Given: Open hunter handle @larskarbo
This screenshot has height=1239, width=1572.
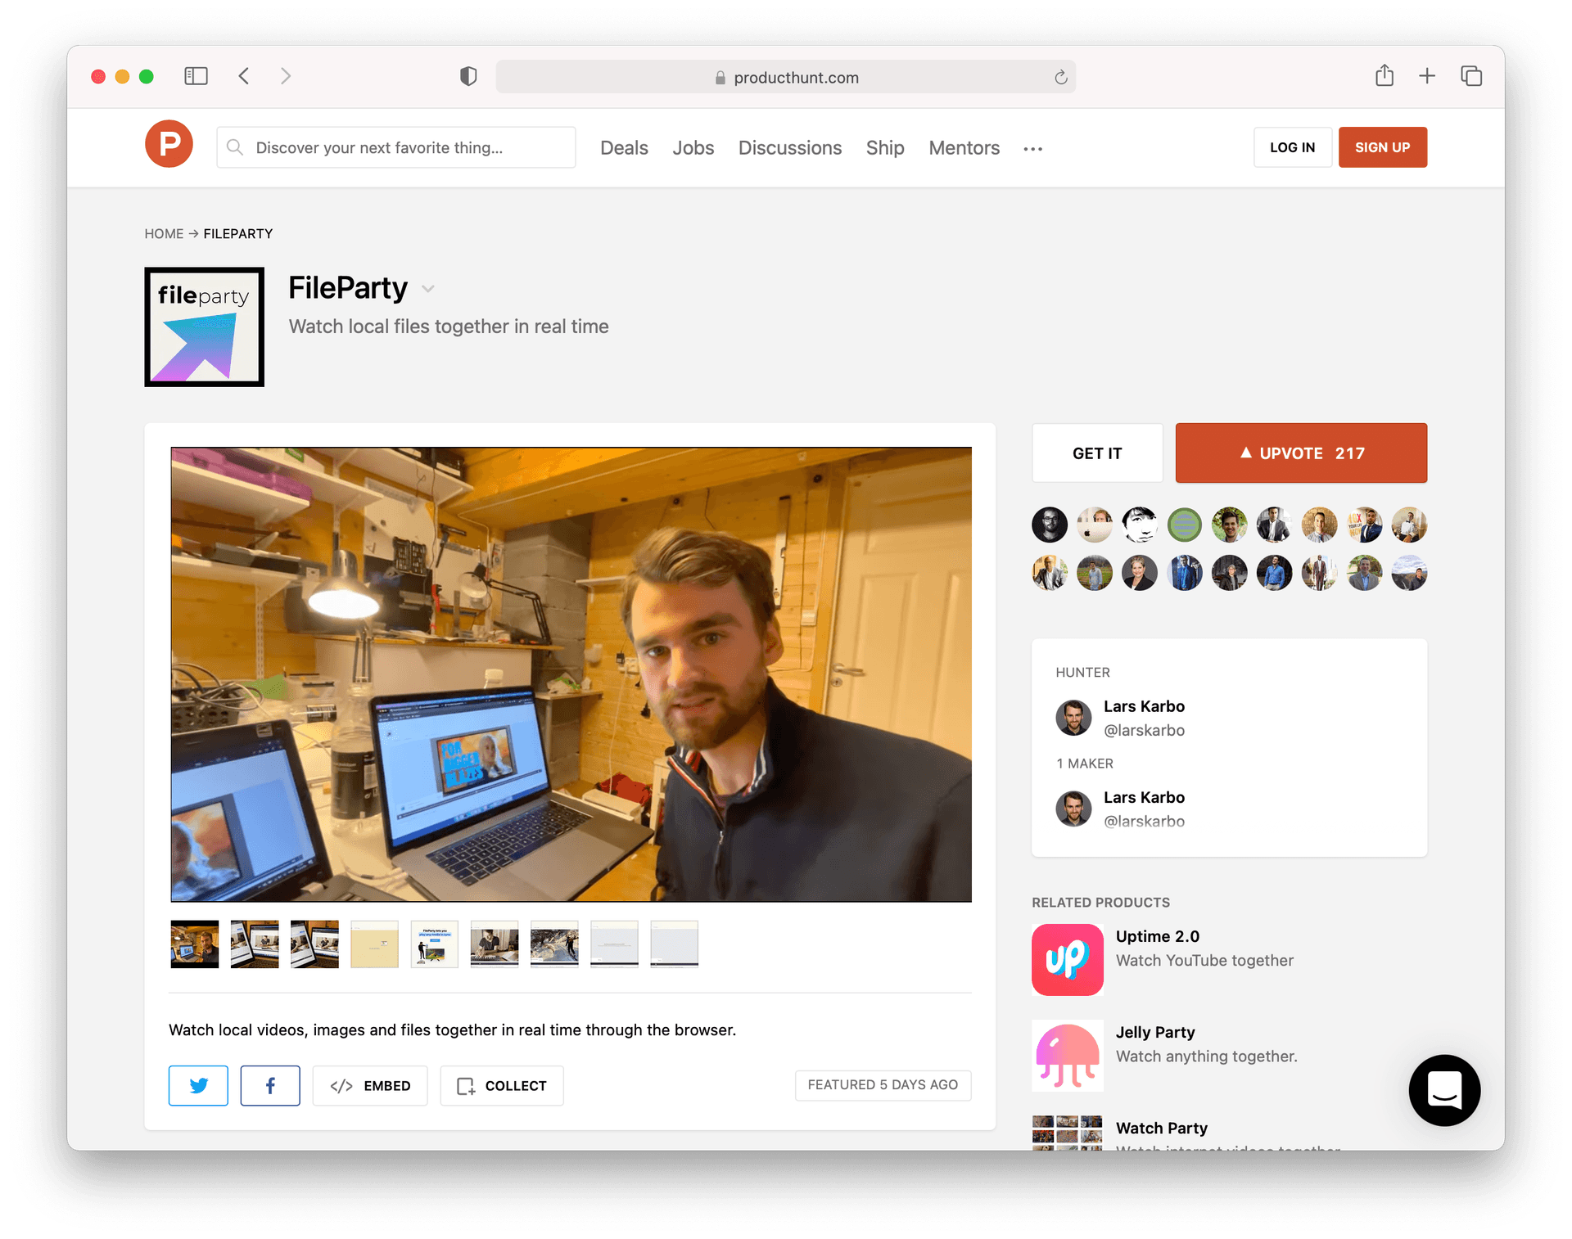Looking at the screenshot, I should [1144, 730].
